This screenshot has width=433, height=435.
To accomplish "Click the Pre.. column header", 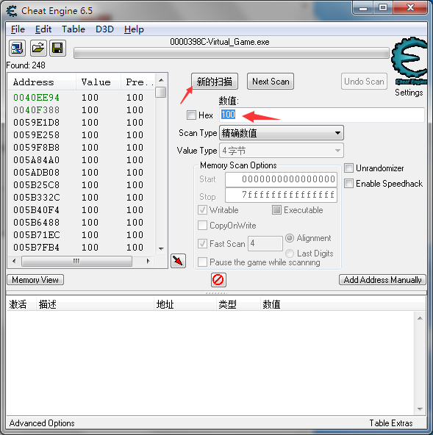I will pos(138,82).
